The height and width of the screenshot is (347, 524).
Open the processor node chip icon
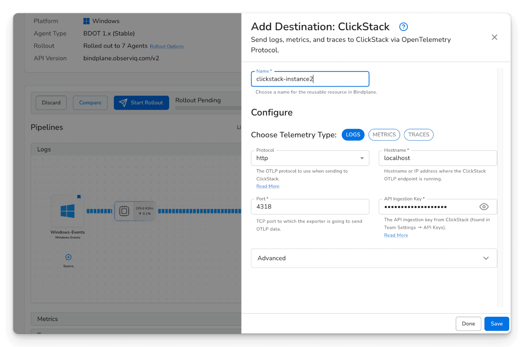[x=124, y=211]
